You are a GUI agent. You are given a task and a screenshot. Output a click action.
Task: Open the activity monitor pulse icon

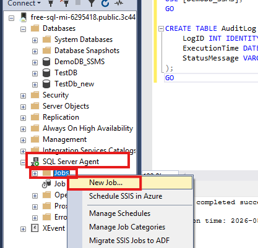click(119, 3)
